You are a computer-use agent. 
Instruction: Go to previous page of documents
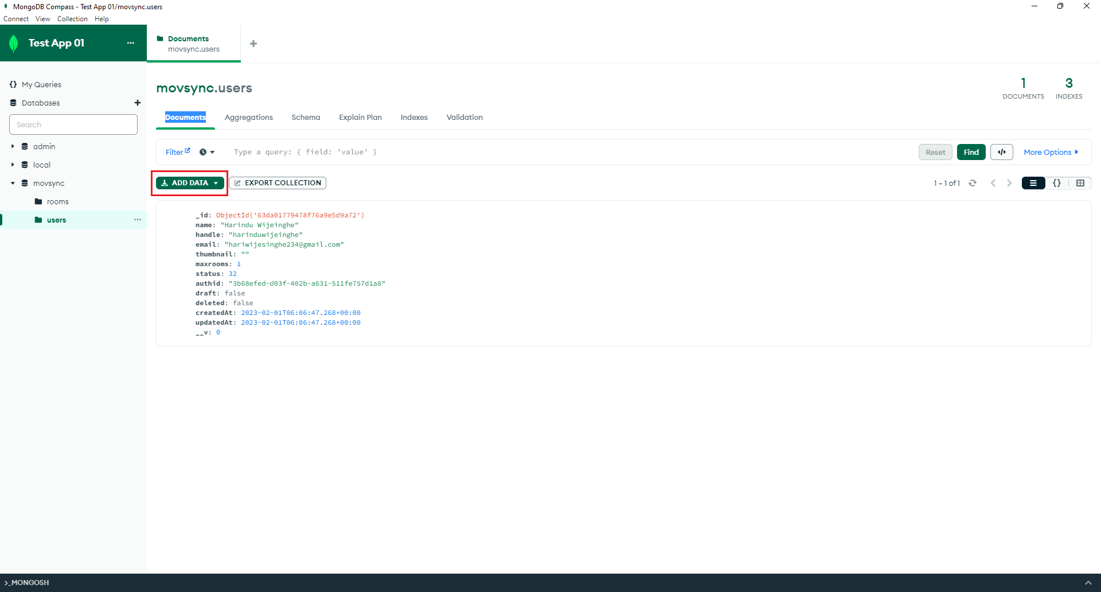[993, 183]
